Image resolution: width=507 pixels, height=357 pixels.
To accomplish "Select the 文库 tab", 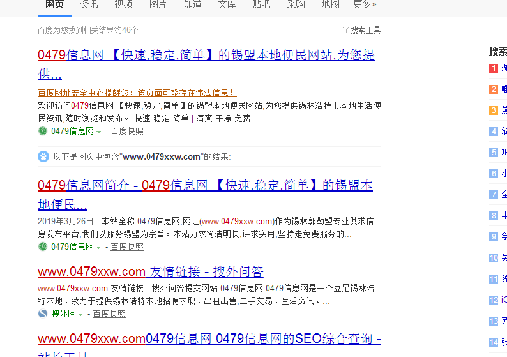I will tap(227, 4).
